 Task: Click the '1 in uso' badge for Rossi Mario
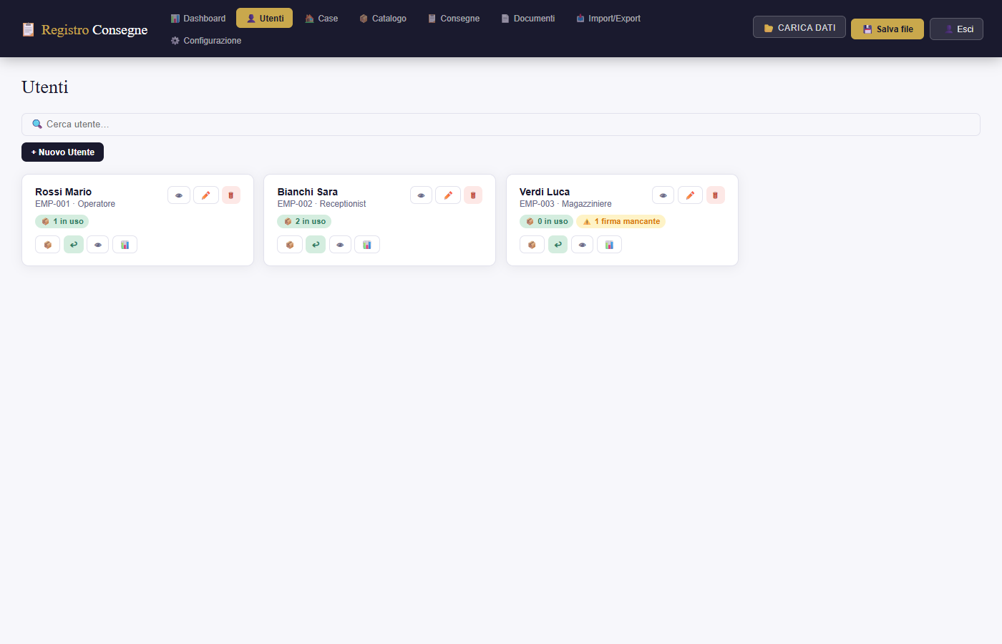62,222
